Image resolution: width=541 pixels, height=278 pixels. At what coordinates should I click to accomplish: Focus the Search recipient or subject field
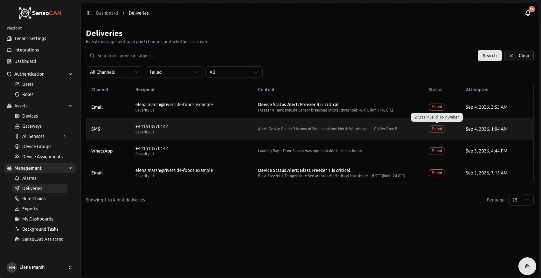(x=281, y=56)
